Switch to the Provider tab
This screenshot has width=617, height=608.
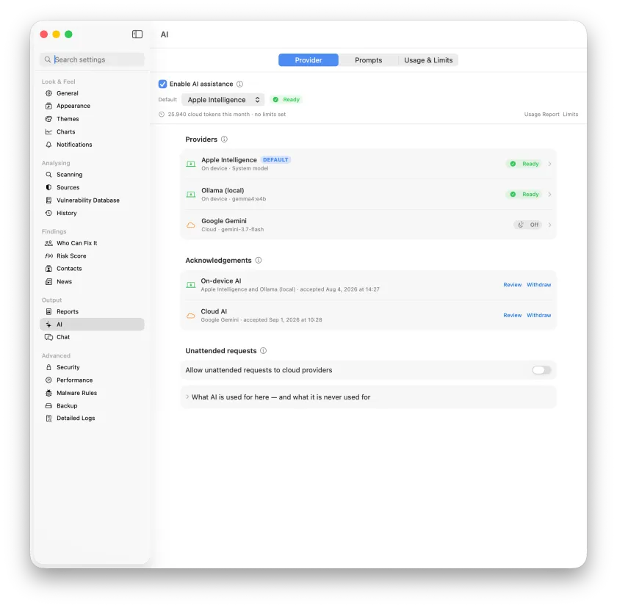click(308, 60)
